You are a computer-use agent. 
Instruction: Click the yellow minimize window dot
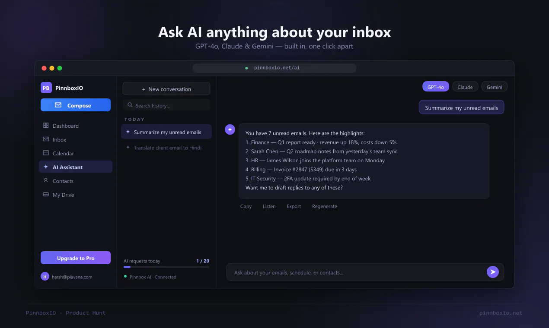[52, 68]
